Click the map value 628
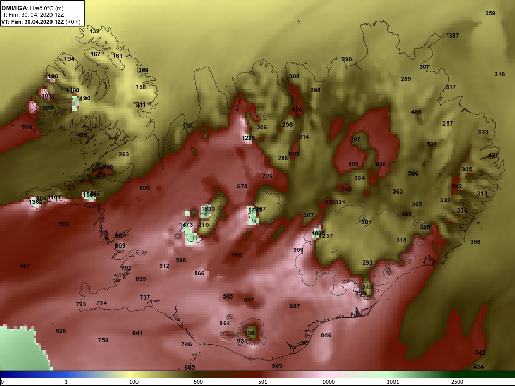Screen dimensions: 515x386 tap(61, 331)
